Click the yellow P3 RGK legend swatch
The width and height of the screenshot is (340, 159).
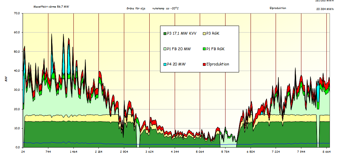point(204,34)
